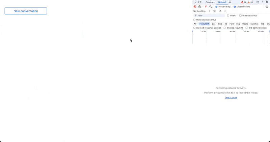Select the Network tab

[x=222, y=2]
